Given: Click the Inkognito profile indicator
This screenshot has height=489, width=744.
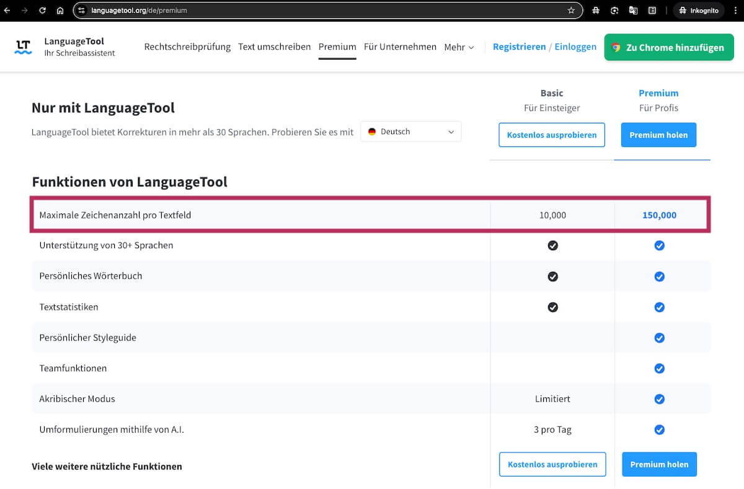Looking at the screenshot, I should (x=699, y=11).
